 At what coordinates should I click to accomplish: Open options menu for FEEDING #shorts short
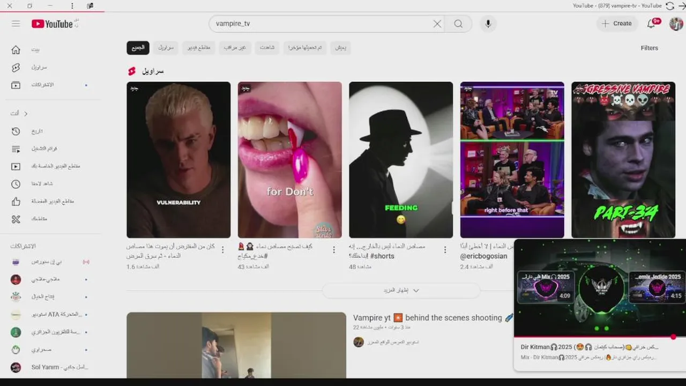pos(445,250)
